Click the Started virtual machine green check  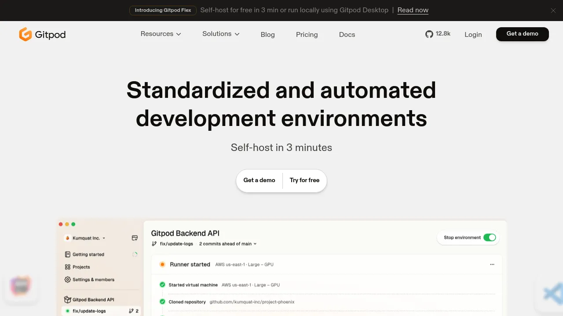click(x=162, y=285)
